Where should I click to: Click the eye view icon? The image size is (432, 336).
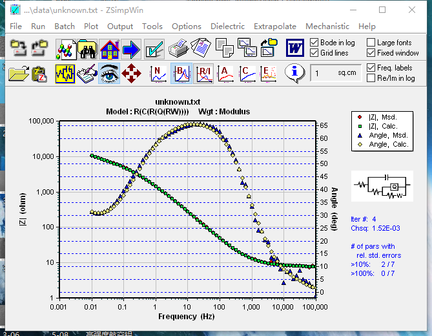108,74
